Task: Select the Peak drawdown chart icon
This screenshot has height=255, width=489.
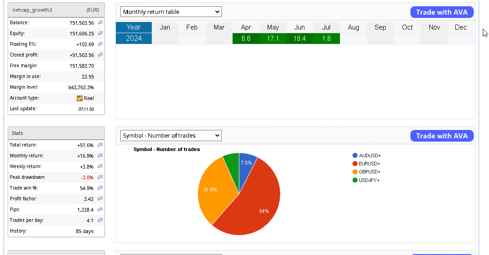Action: [100, 177]
